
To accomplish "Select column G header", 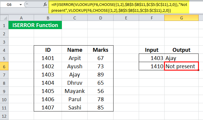I will coord(182,18).
